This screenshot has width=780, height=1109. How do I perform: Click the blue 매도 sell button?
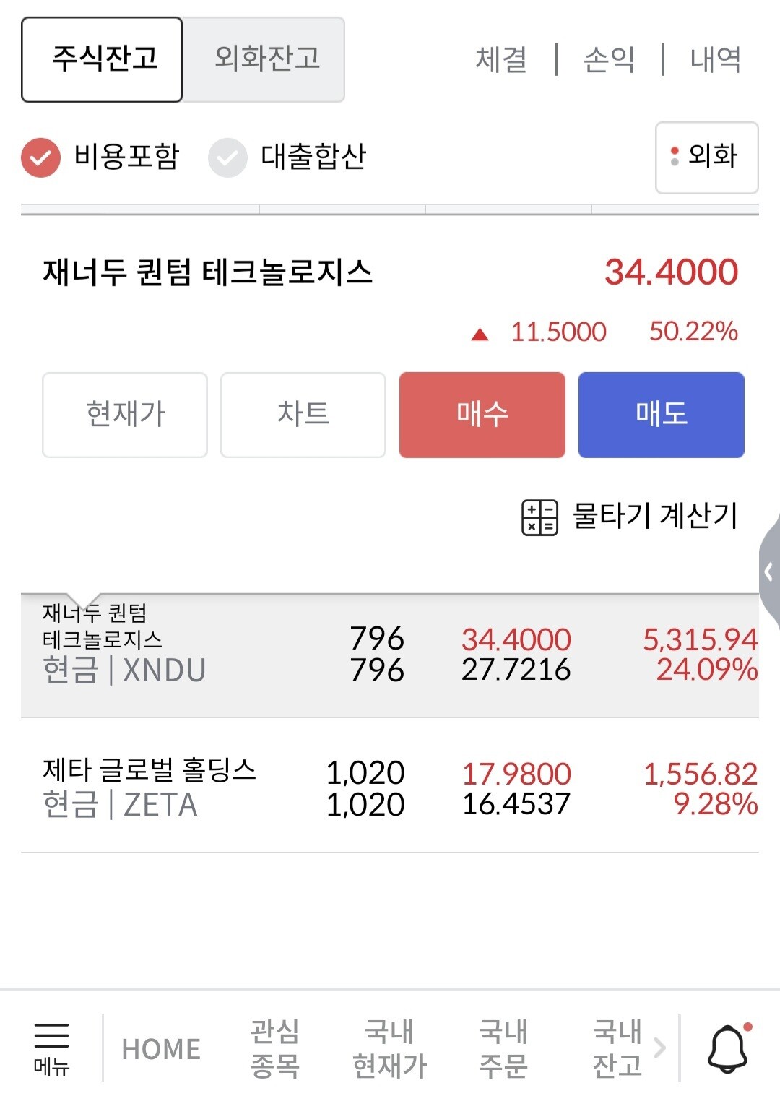pos(662,415)
